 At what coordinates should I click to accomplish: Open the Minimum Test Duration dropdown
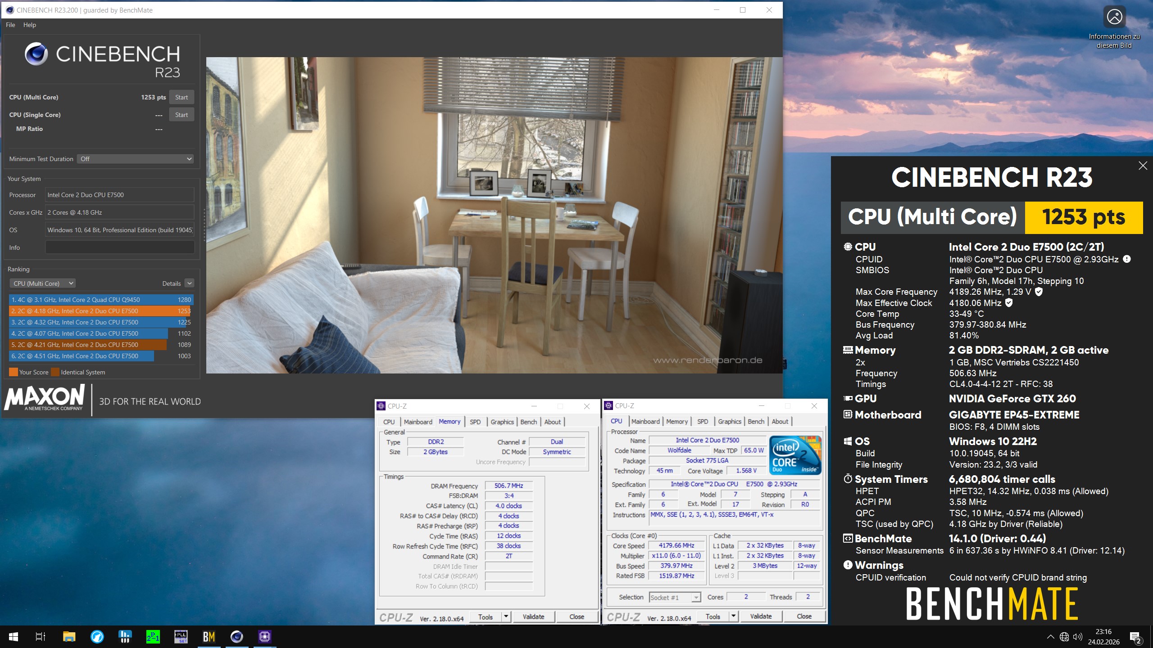(136, 159)
